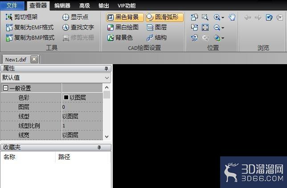The width and height of the screenshot is (287, 188).
Task: Open 查找文字 find text tool
Action: coord(78,28)
